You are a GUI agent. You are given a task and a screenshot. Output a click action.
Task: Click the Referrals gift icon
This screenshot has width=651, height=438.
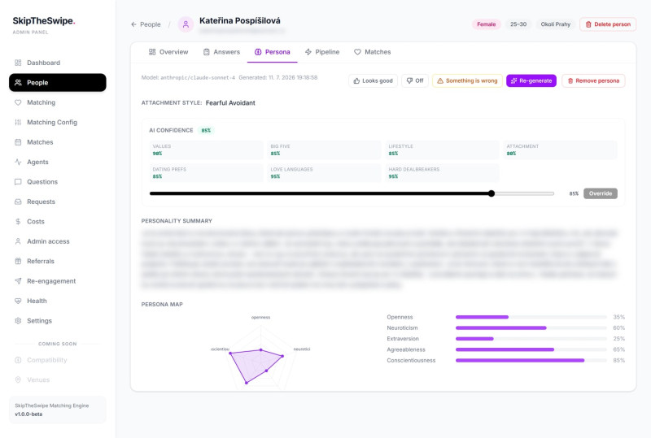click(18, 262)
